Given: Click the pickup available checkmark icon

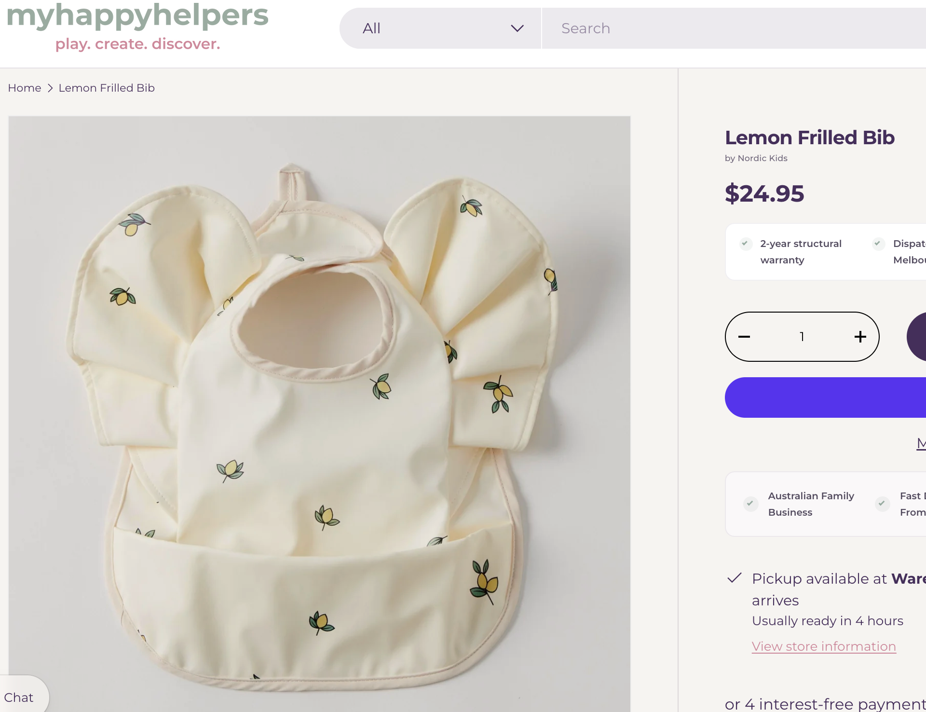Looking at the screenshot, I should (x=734, y=578).
